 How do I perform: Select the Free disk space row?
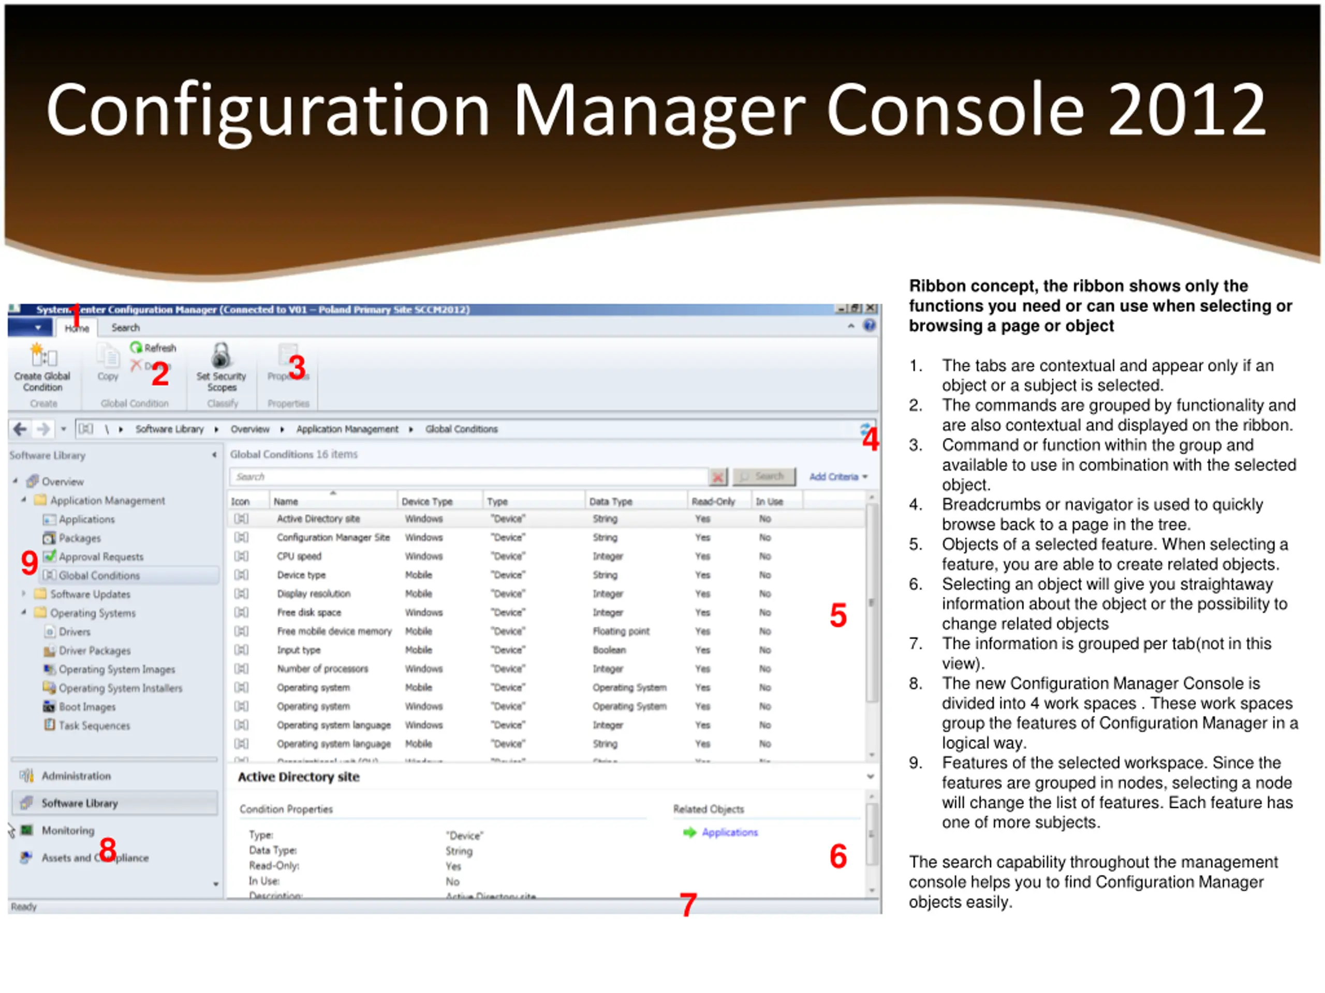click(x=546, y=612)
